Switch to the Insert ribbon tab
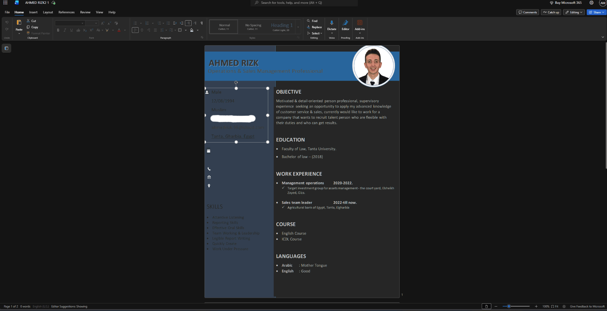 (x=33, y=12)
